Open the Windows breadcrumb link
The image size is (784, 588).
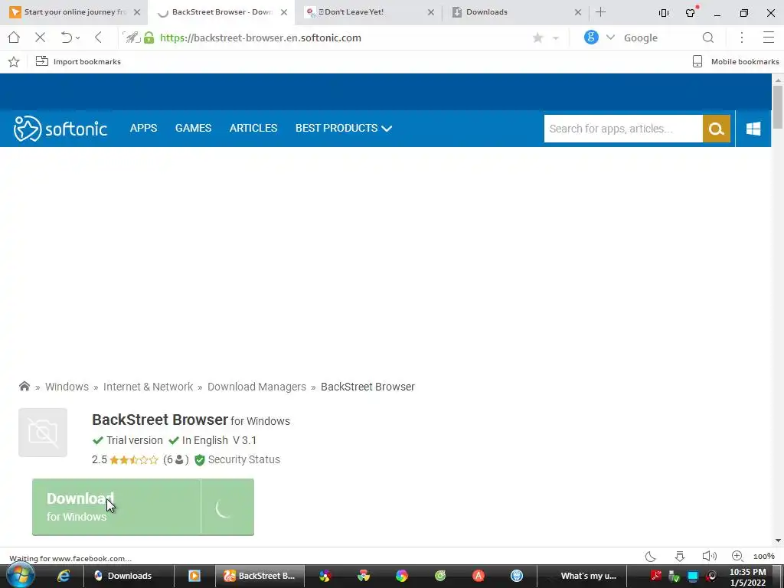click(x=67, y=387)
